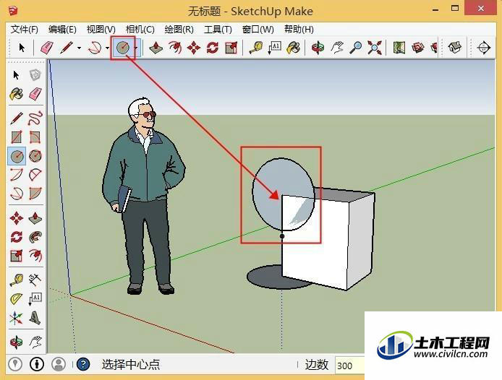The image size is (502, 380).
Task: Pick the Tape Measure in left palette
Action: tap(17, 280)
